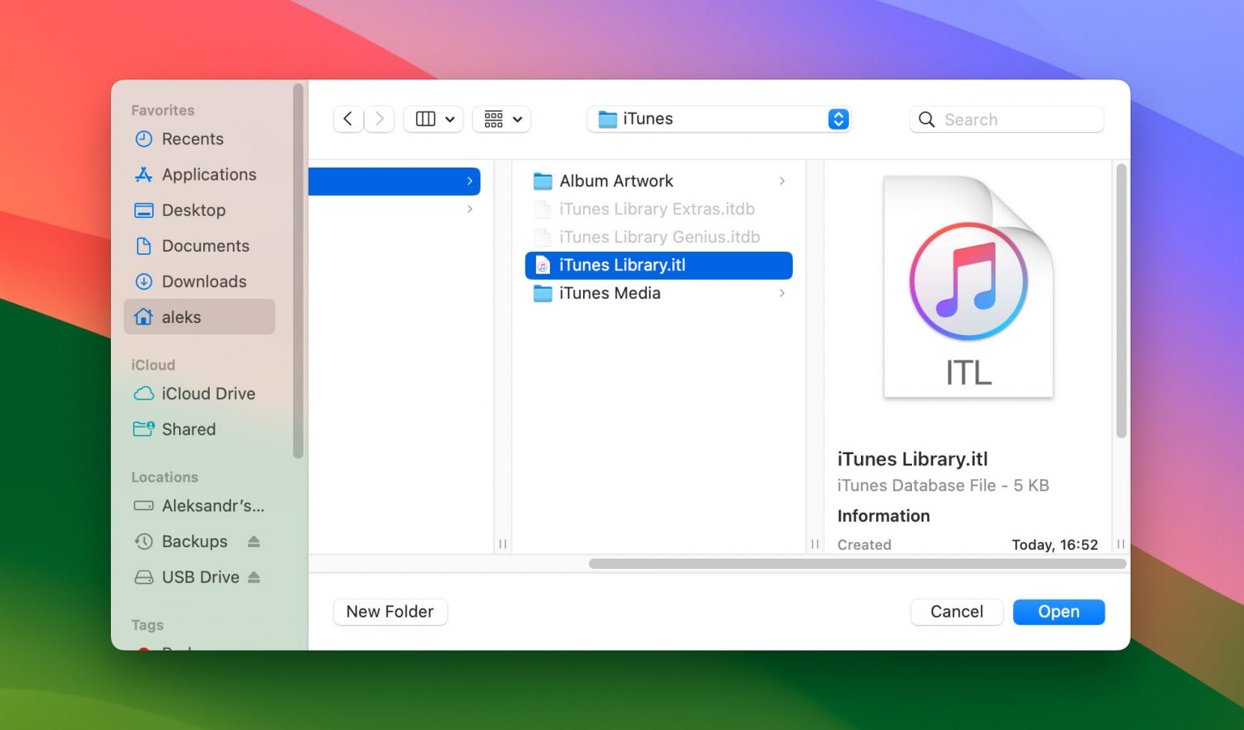
Task: Click the sidebar vertical scrollbar
Action: 298,270
